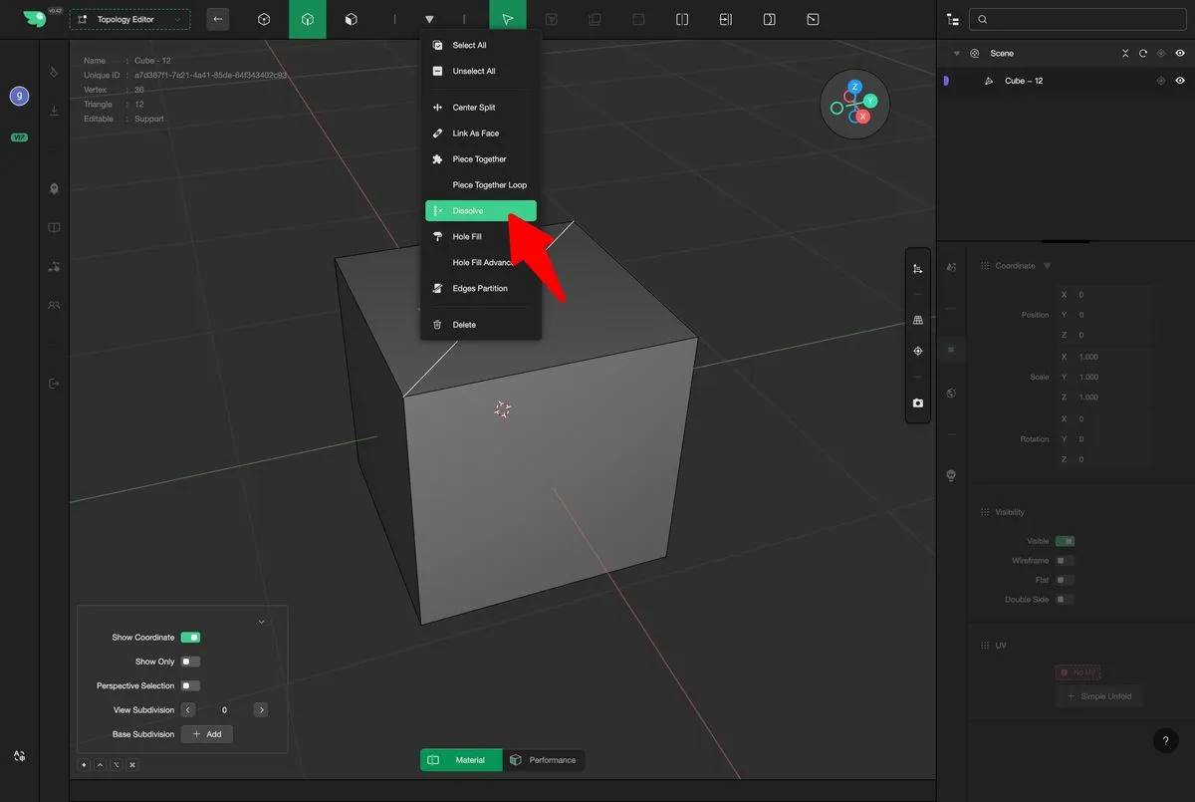Click the focus target icon on viewport
Screen dimensions: 1195x802
pyautogui.click(x=917, y=351)
